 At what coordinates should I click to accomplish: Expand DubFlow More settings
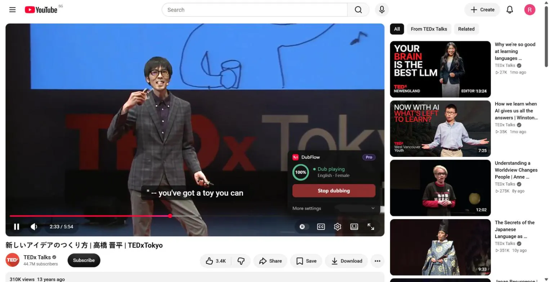click(x=334, y=208)
